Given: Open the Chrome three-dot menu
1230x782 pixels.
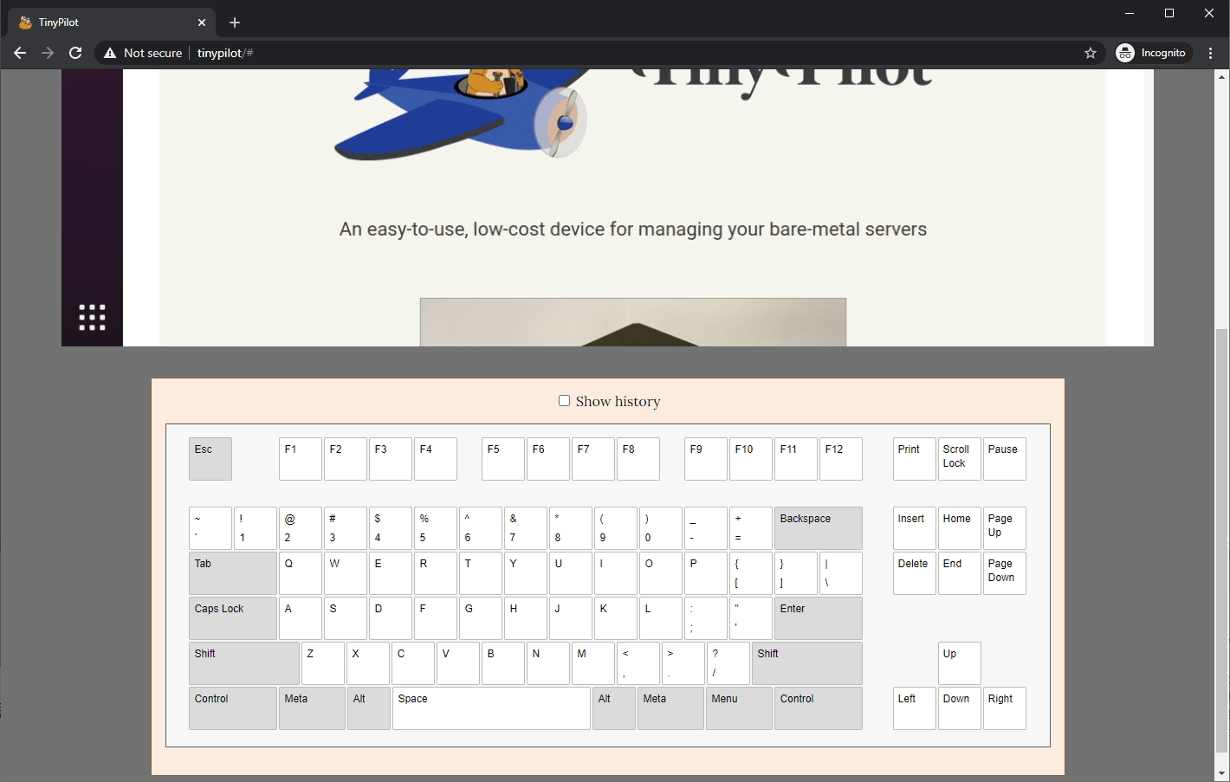Looking at the screenshot, I should pyautogui.click(x=1211, y=53).
